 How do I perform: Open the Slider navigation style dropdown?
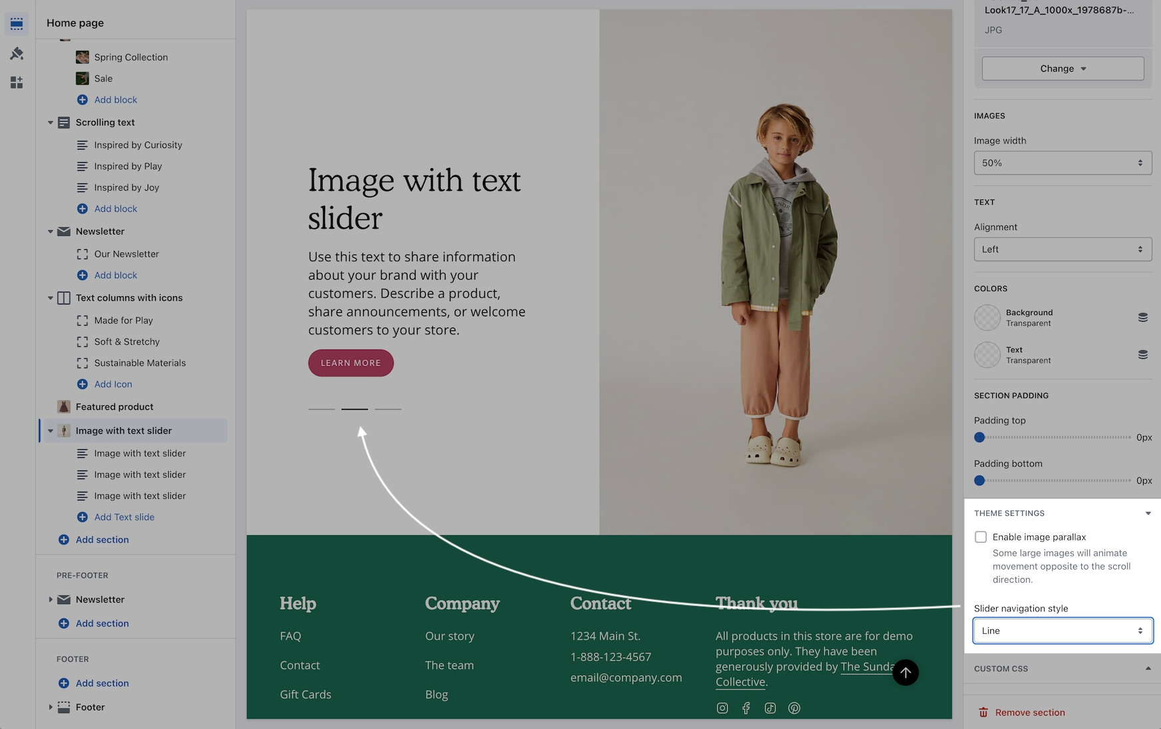[1062, 631]
